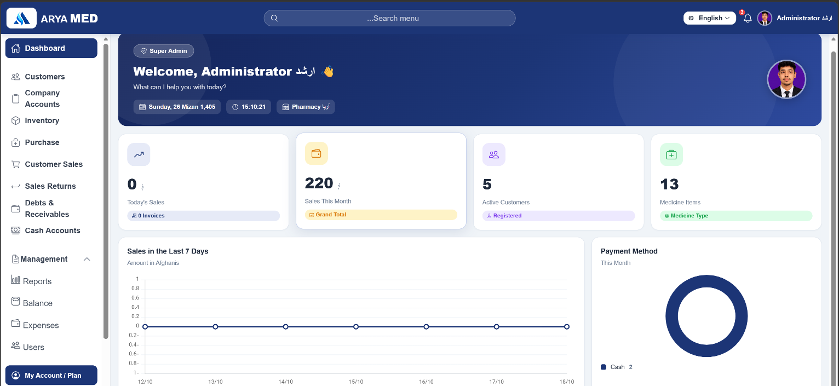
Task: Click the Cash legend color swatch
Action: pyautogui.click(x=604, y=367)
